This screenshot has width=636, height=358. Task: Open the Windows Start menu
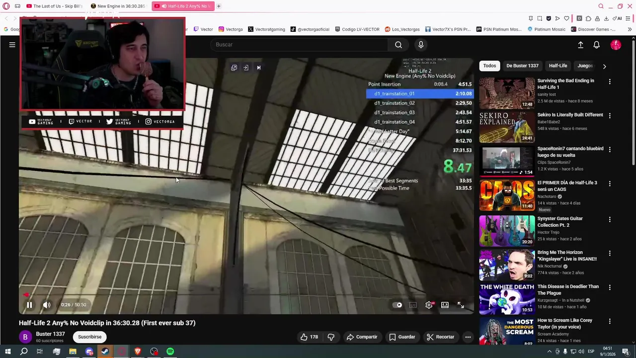pyautogui.click(x=7, y=352)
